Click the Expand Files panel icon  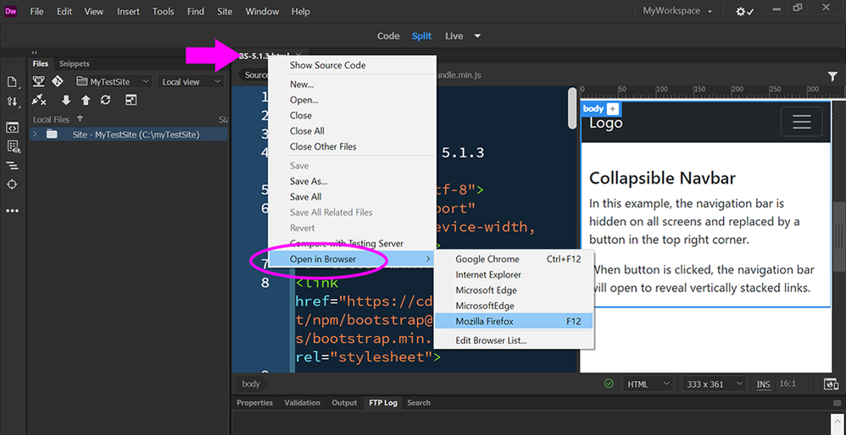[x=131, y=100]
